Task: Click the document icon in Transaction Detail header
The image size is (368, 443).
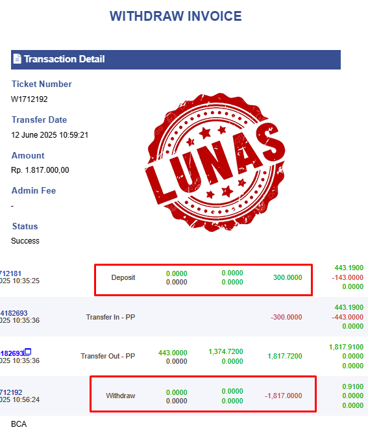Action: [x=18, y=58]
